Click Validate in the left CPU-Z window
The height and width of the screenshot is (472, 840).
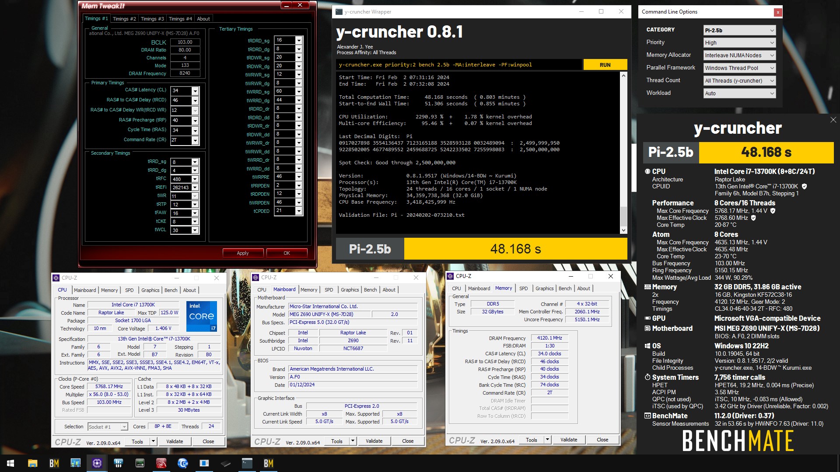pyautogui.click(x=175, y=441)
